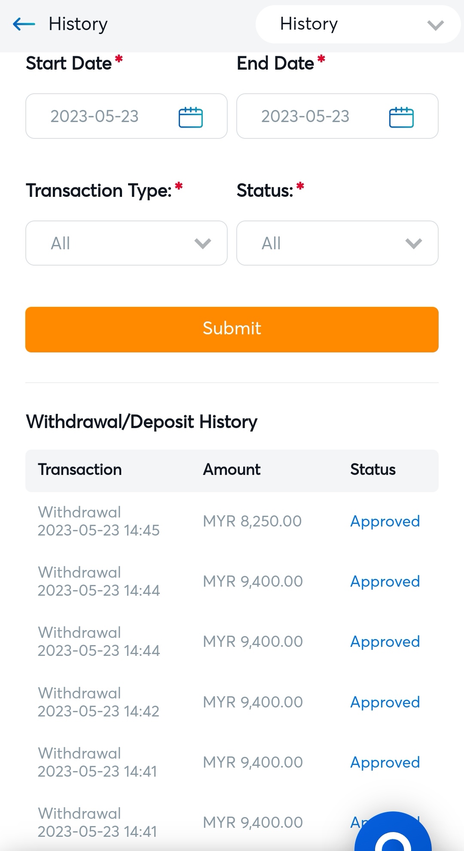Tap the back arrow icon
Viewport: 464px width, 851px height.
coord(24,24)
